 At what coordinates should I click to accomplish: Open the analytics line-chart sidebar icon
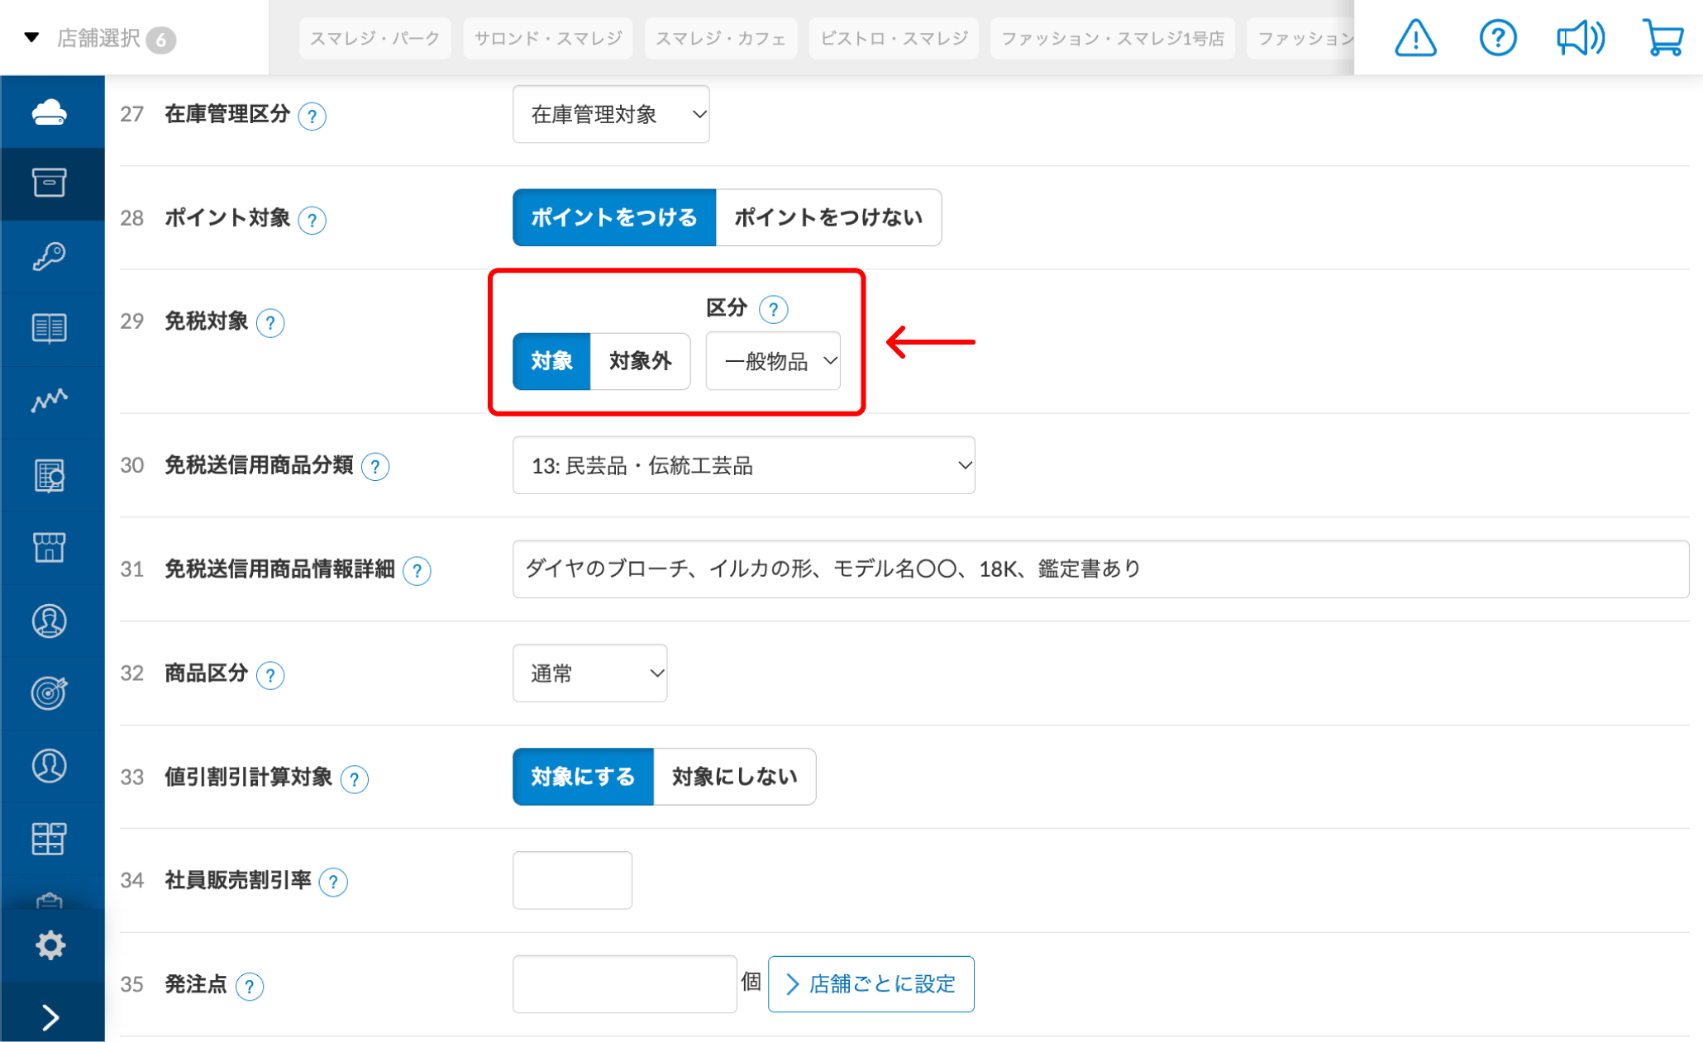pos(50,401)
